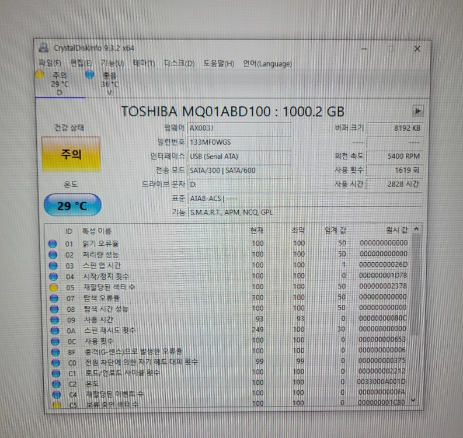
Task: Click the blue status dot for C4 재할당된 이벤트 수
Action: click(57, 395)
